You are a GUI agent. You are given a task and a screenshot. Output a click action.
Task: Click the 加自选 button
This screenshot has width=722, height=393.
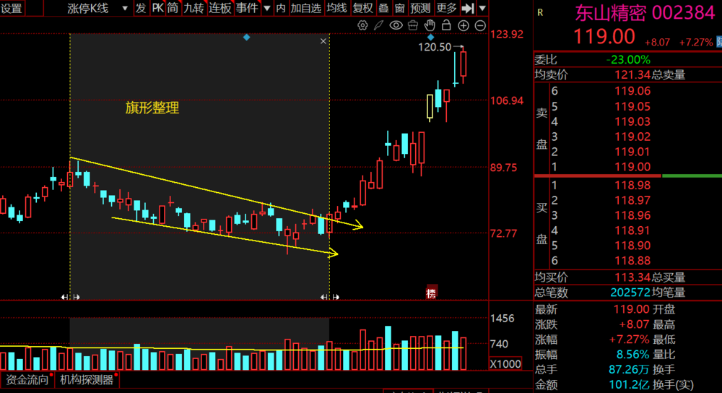[x=305, y=8]
